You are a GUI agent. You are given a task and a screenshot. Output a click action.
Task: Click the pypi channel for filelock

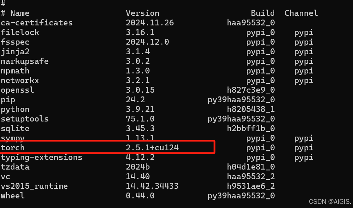(304, 33)
